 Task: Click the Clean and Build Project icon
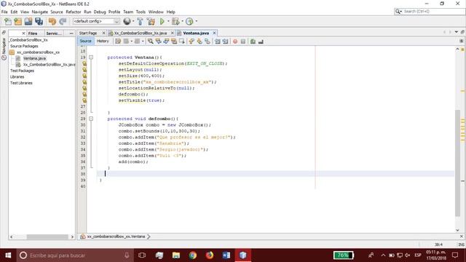[151, 21]
